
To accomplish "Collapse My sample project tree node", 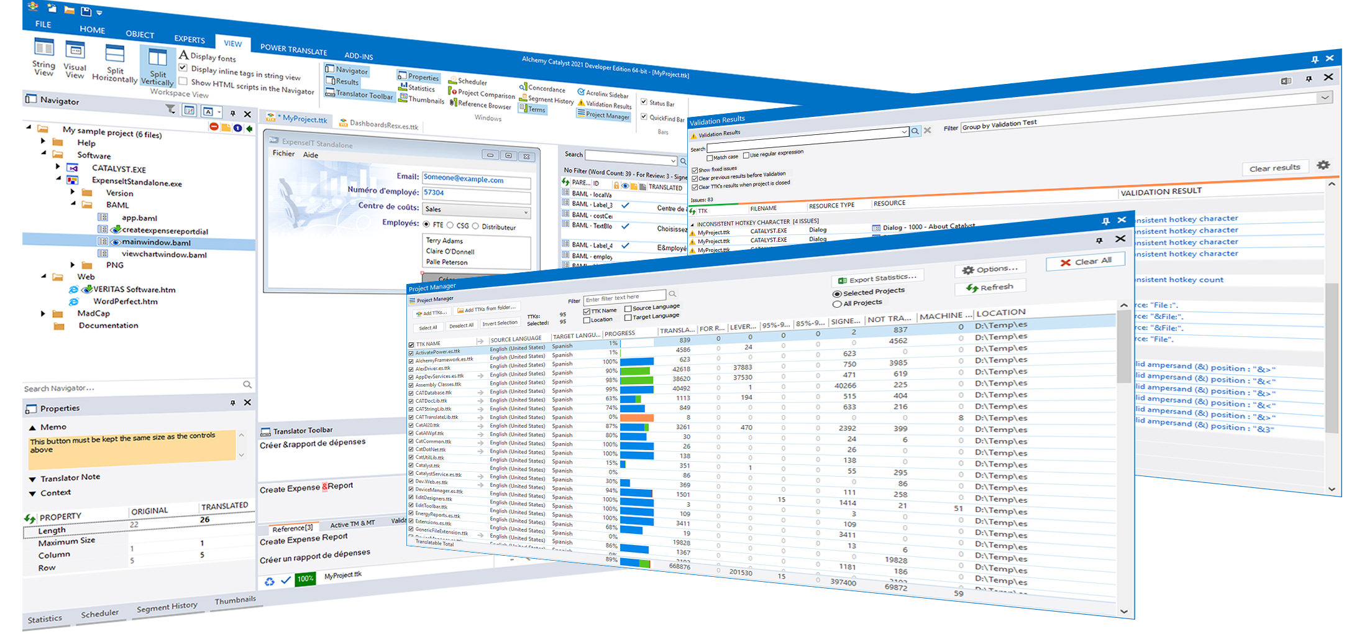I will 29,127.
